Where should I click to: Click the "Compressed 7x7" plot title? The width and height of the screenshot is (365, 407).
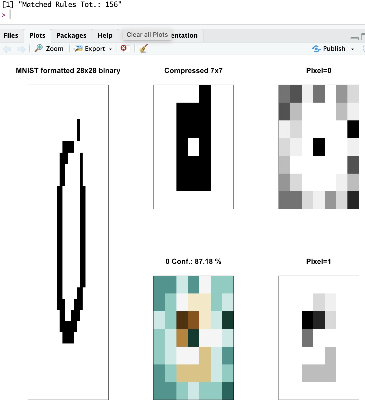click(x=193, y=71)
